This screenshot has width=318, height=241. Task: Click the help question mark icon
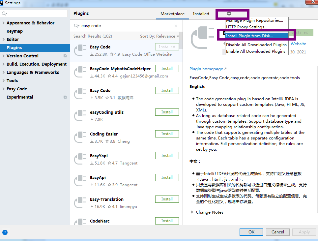coord(5,232)
